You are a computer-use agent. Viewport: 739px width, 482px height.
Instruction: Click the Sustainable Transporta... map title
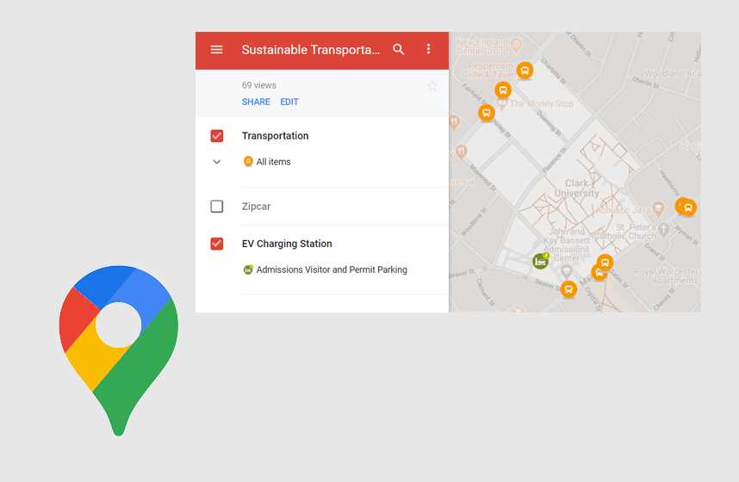tap(311, 49)
